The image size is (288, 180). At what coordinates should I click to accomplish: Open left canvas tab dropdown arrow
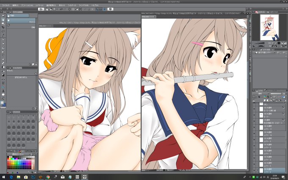pos(52,26)
